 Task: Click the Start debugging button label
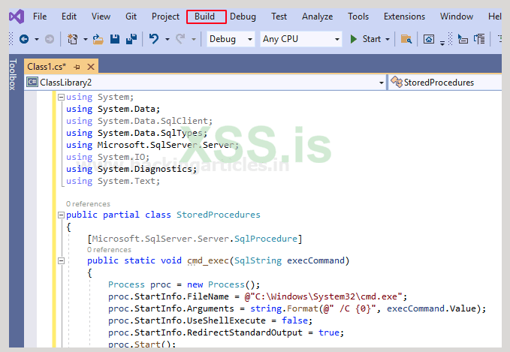tap(372, 39)
